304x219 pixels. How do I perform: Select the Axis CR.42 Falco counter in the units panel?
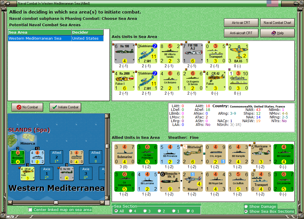[216, 80]
